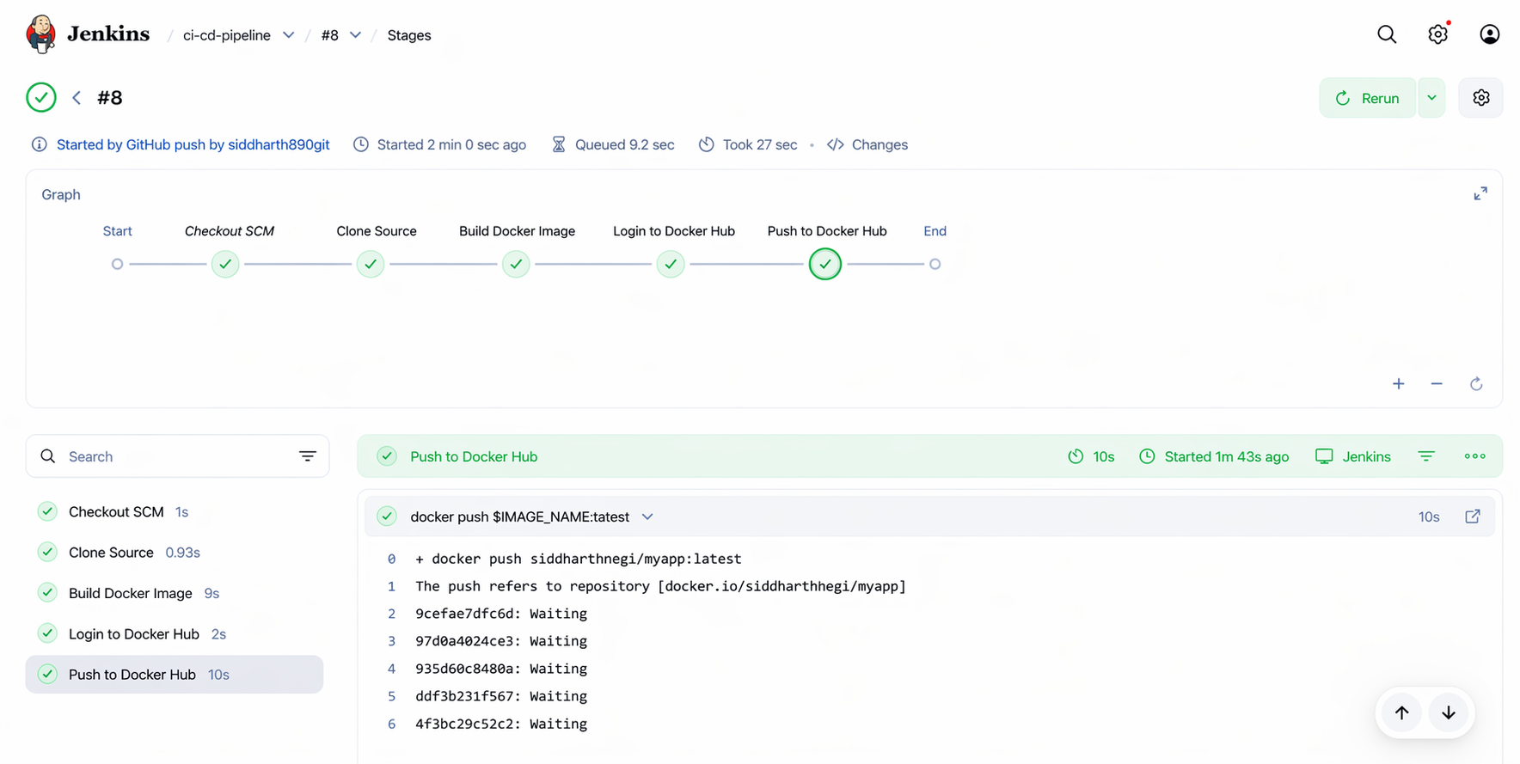The height and width of the screenshot is (764, 1520).
Task: Go back with arrow beside #8
Action: 77,98
